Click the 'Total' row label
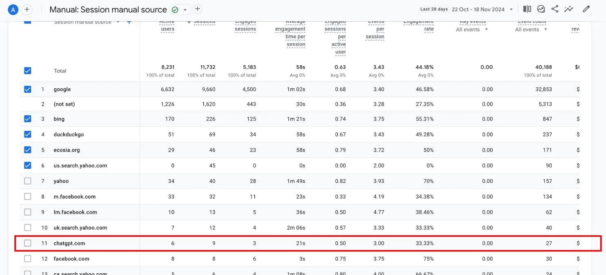This screenshot has height=275, width=606. 60,70
